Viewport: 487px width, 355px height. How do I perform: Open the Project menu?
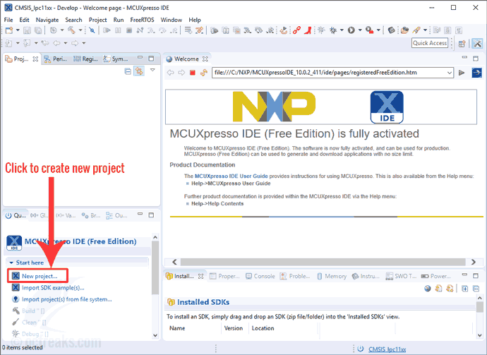tap(97, 20)
